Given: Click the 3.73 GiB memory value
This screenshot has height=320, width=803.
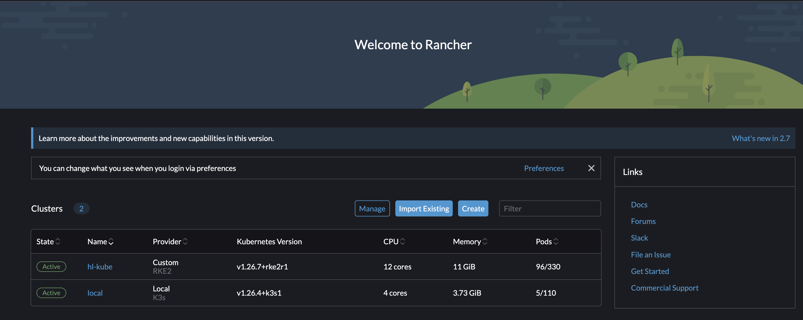Looking at the screenshot, I should pos(467,293).
